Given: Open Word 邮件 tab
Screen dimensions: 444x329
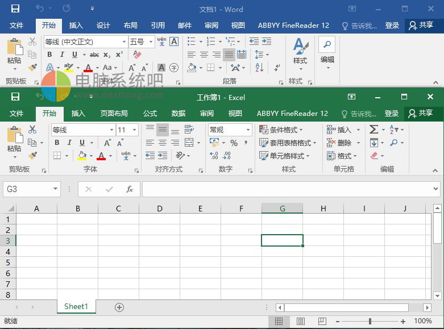Looking at the screenshot, I should coord(185,26).
